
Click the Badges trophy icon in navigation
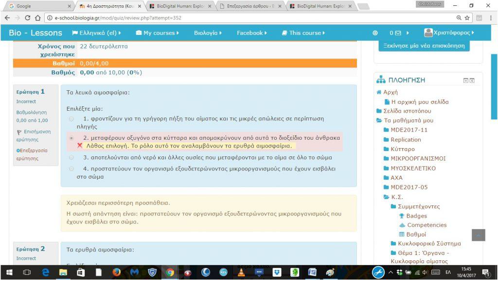(401, 216)
